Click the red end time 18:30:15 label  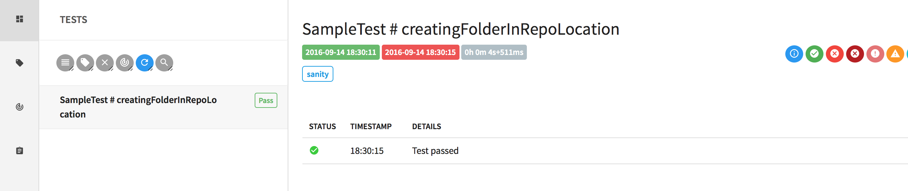pos(420,52)
